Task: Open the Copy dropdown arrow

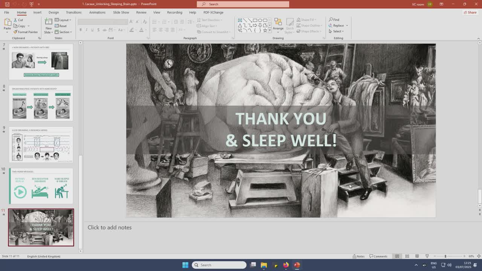Action: (x=28, y=26)
